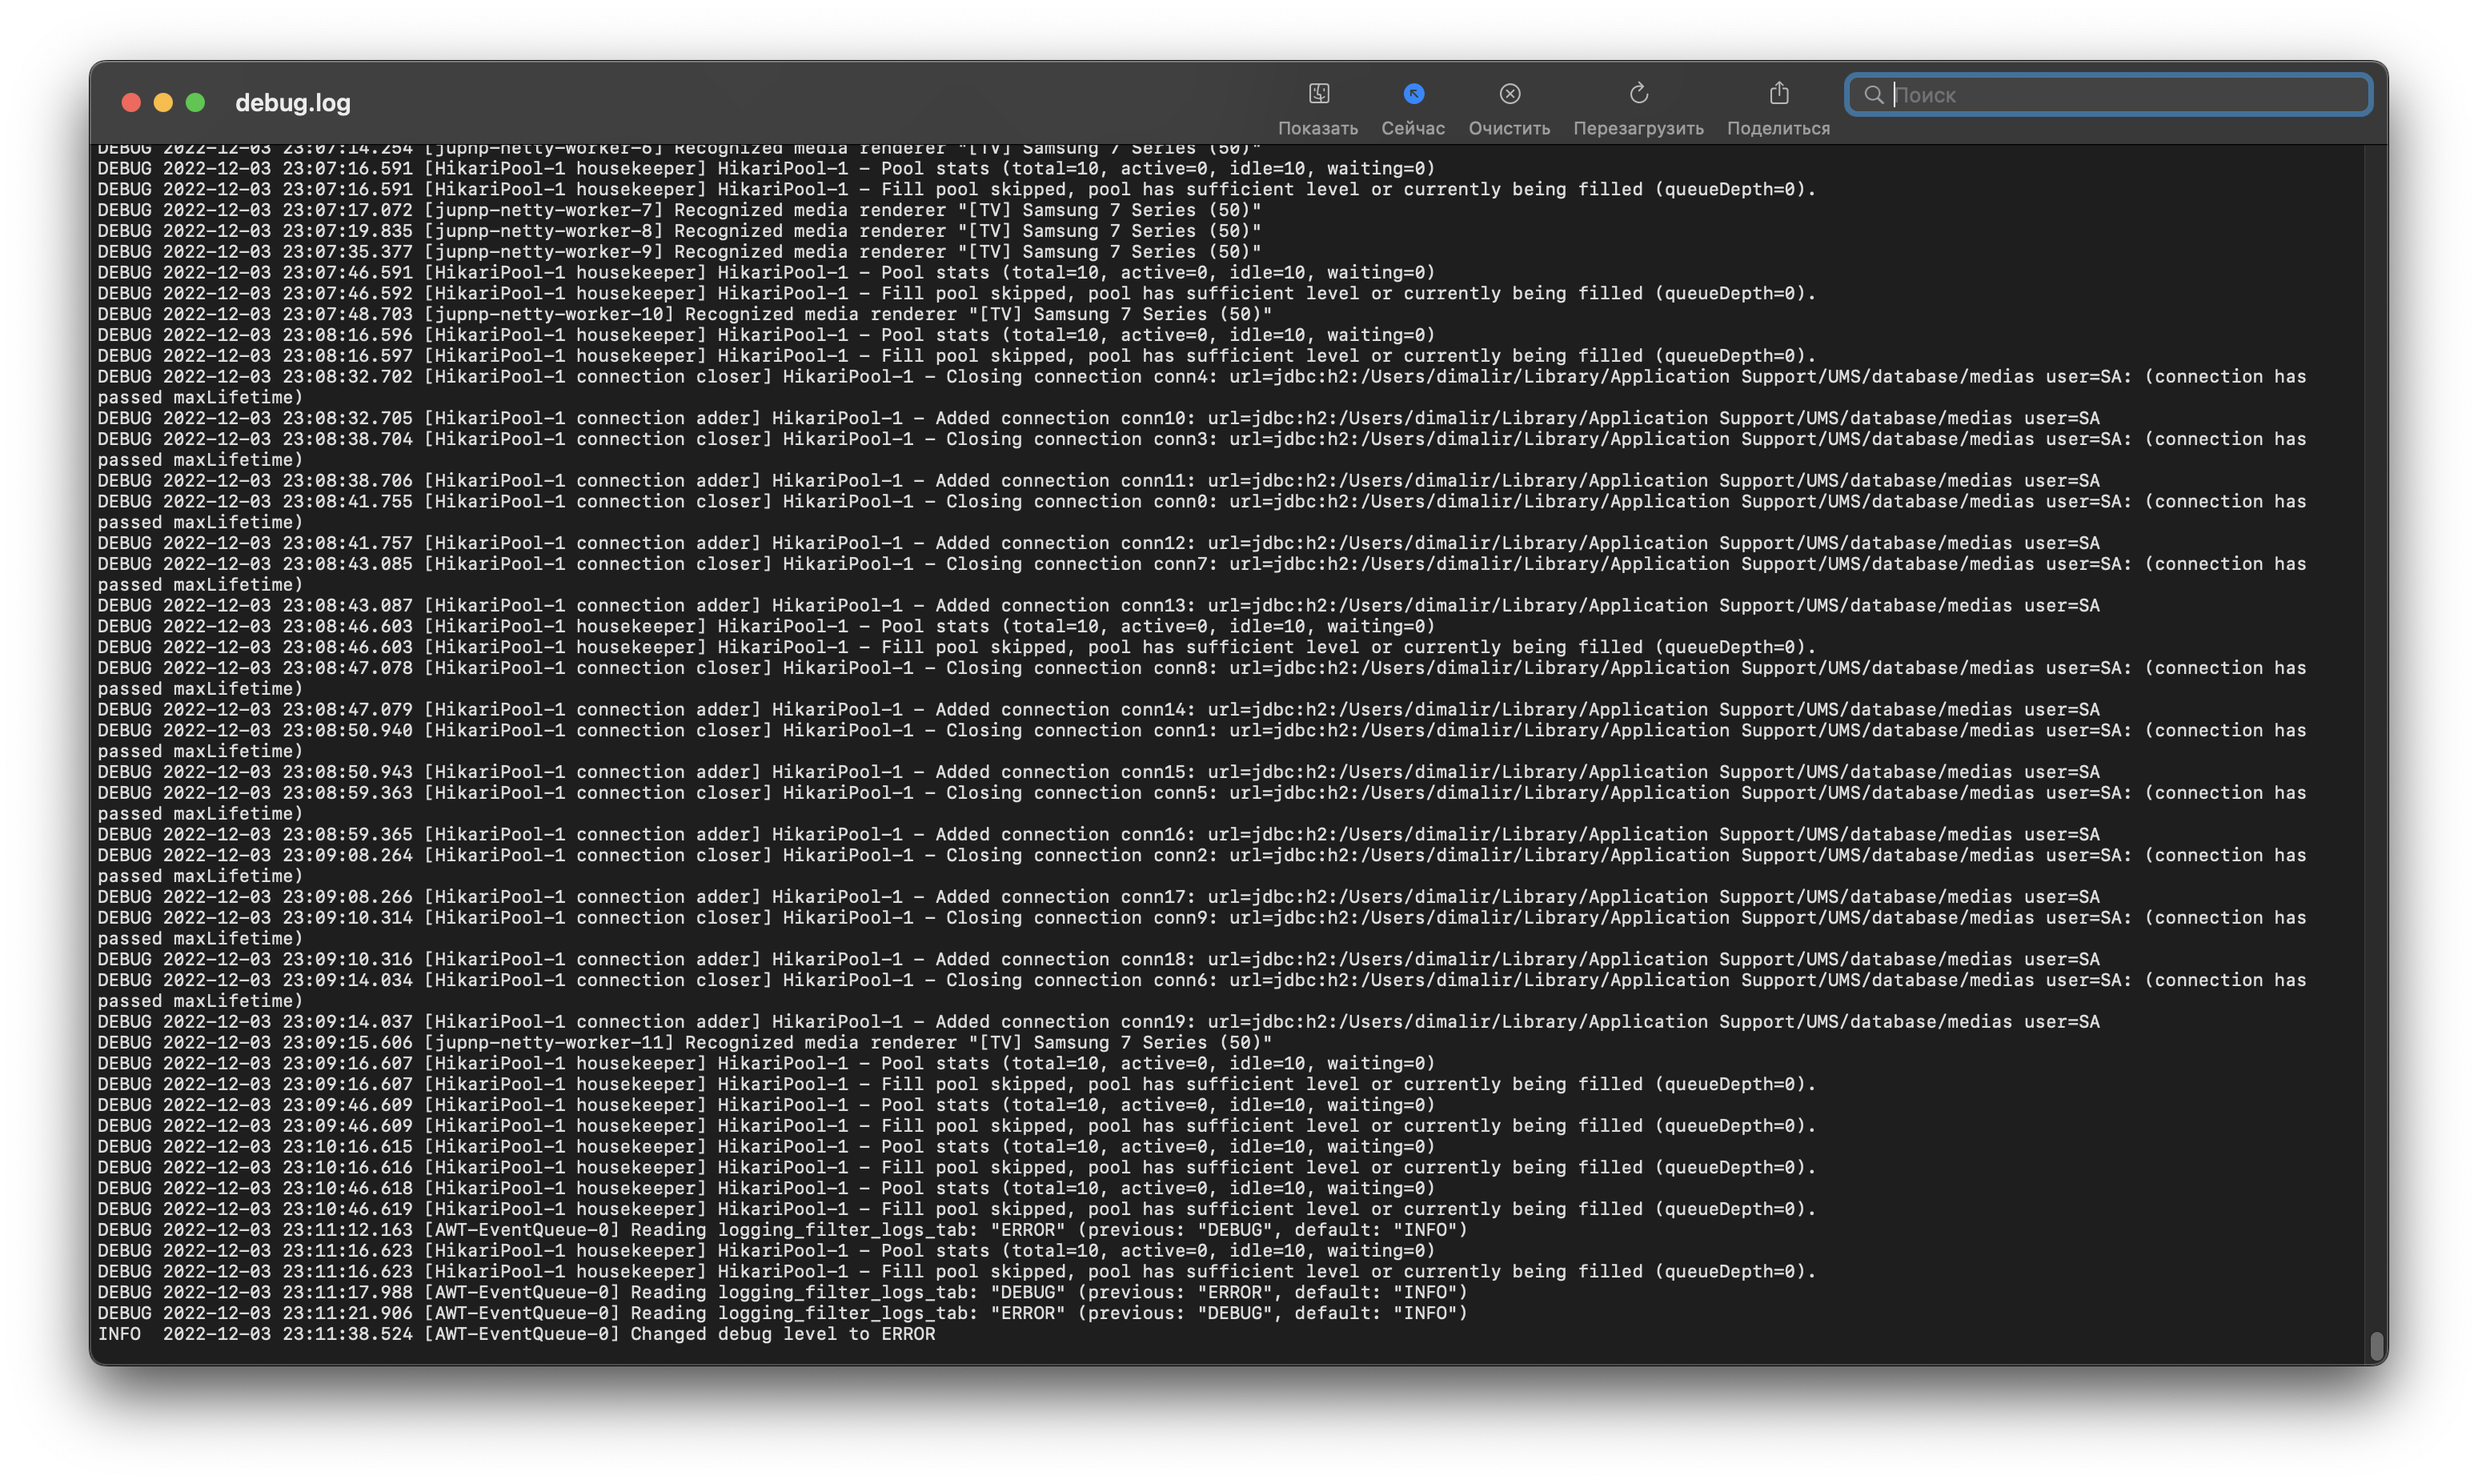2478x1484 pixels.
Task: Click Fill pool skipped line at 23:10:46.619
Action: [x=956, y=1209]
